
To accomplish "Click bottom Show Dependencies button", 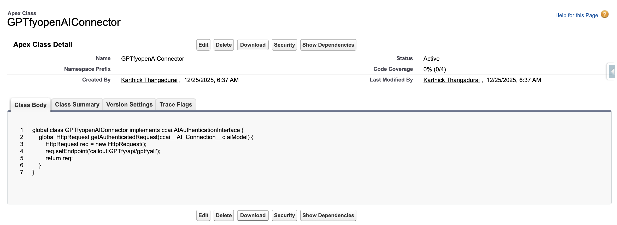I will (x=328, y=215).
